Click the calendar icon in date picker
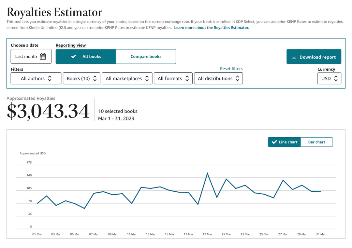This screenshot has width=352, height=248. click(43, 57)
